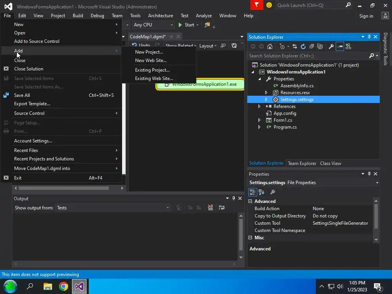Open the Diagnostic Tools side tab
Screen dimensions: 392x294
click(x=385, y=49)
